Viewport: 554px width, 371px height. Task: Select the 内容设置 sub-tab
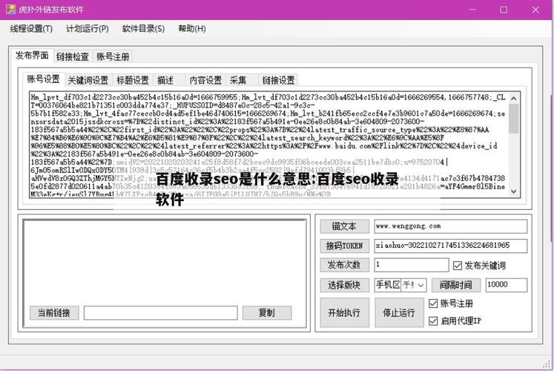205,80
